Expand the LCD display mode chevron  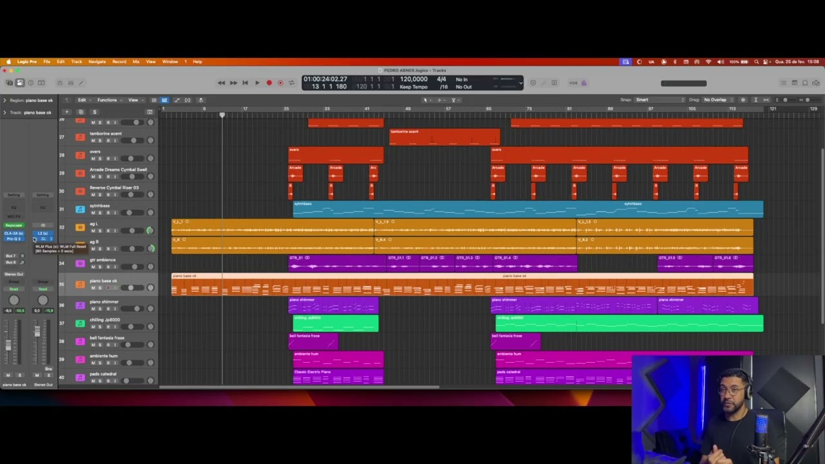click(521, 82)
